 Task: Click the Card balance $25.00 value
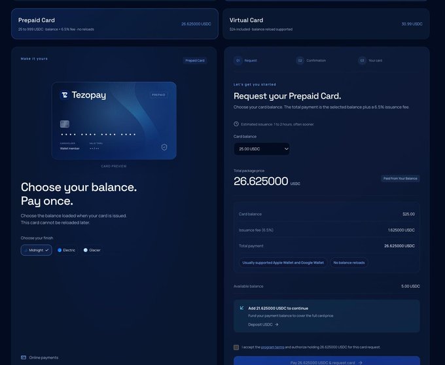click(x=408, y=214)
